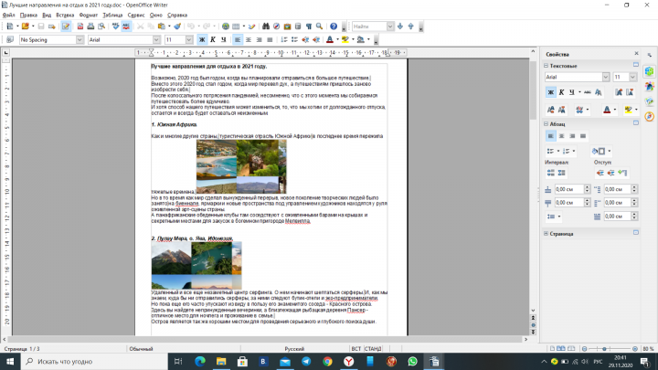Toggle justified alignment in the Properties sidebar

point(583,136)
